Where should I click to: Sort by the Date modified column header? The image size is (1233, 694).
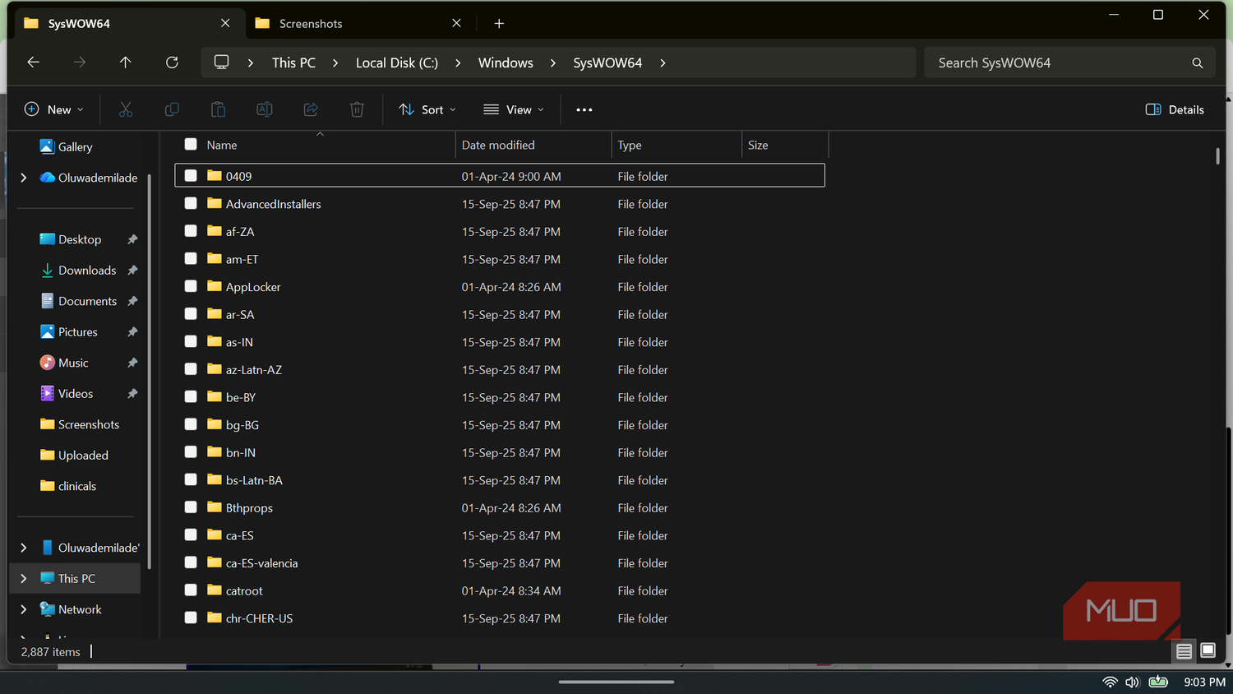click(533, 145)
